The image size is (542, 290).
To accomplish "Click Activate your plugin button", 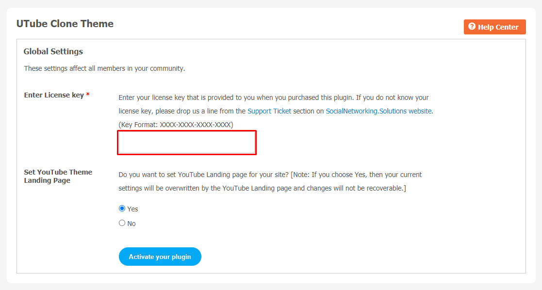I will tap(160, 257).
